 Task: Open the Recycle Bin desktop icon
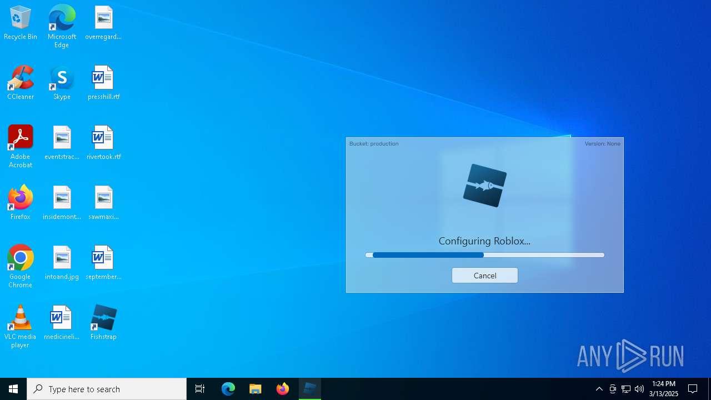(x=21, y=23)
